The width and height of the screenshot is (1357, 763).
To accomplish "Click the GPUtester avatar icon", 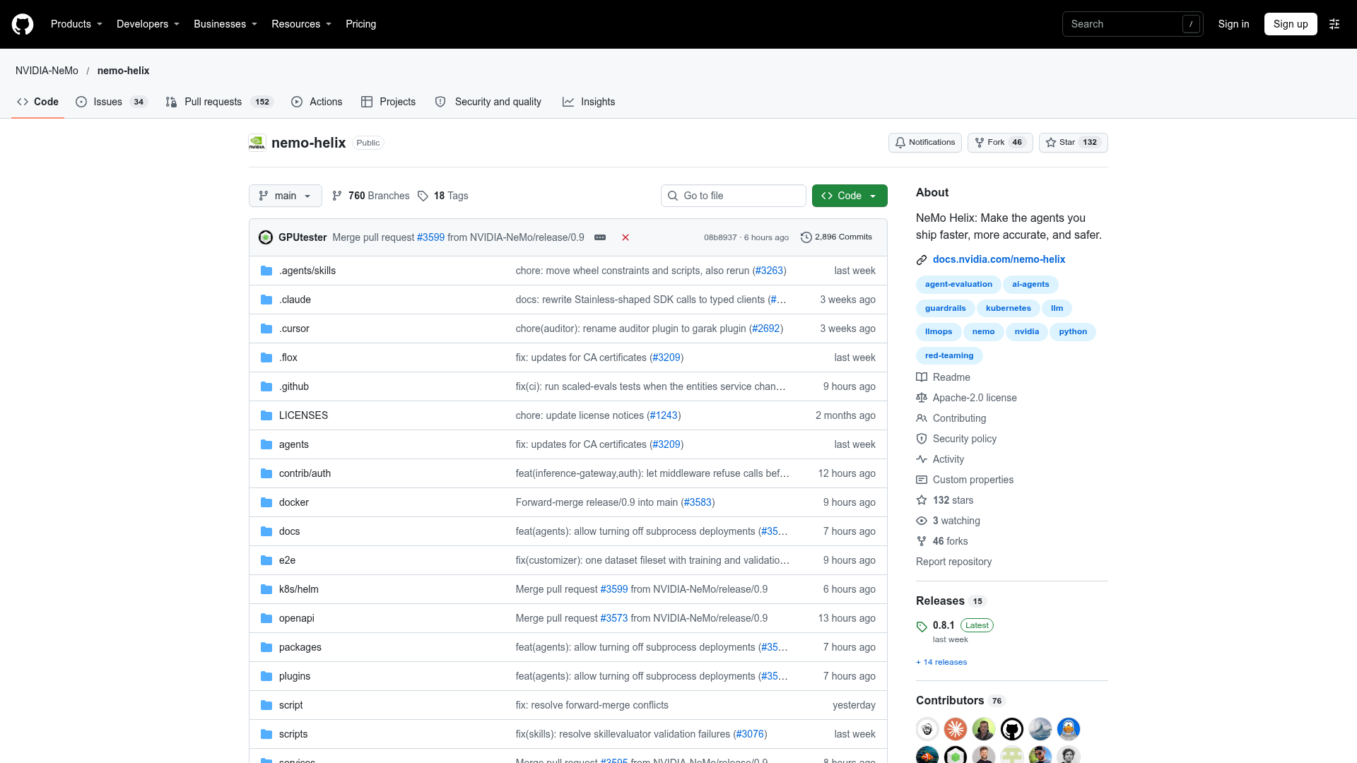I will [x=266, y=237].
